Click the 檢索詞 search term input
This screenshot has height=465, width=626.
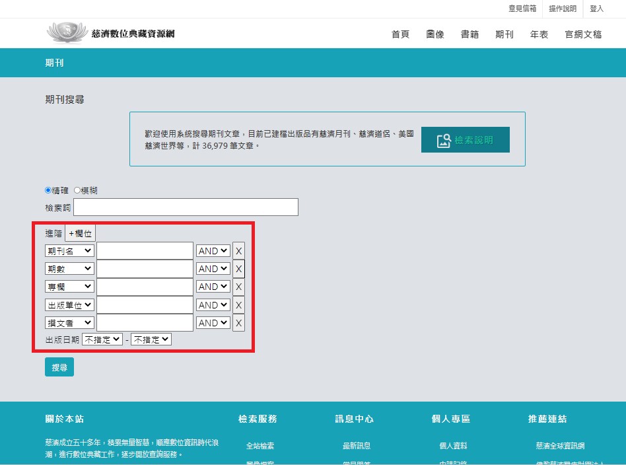186,207
